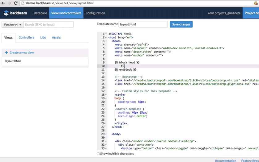This screenshot has height=162, width=259.
Task: Open the Version v4 dropdown
Action: (x=13, y=25)
